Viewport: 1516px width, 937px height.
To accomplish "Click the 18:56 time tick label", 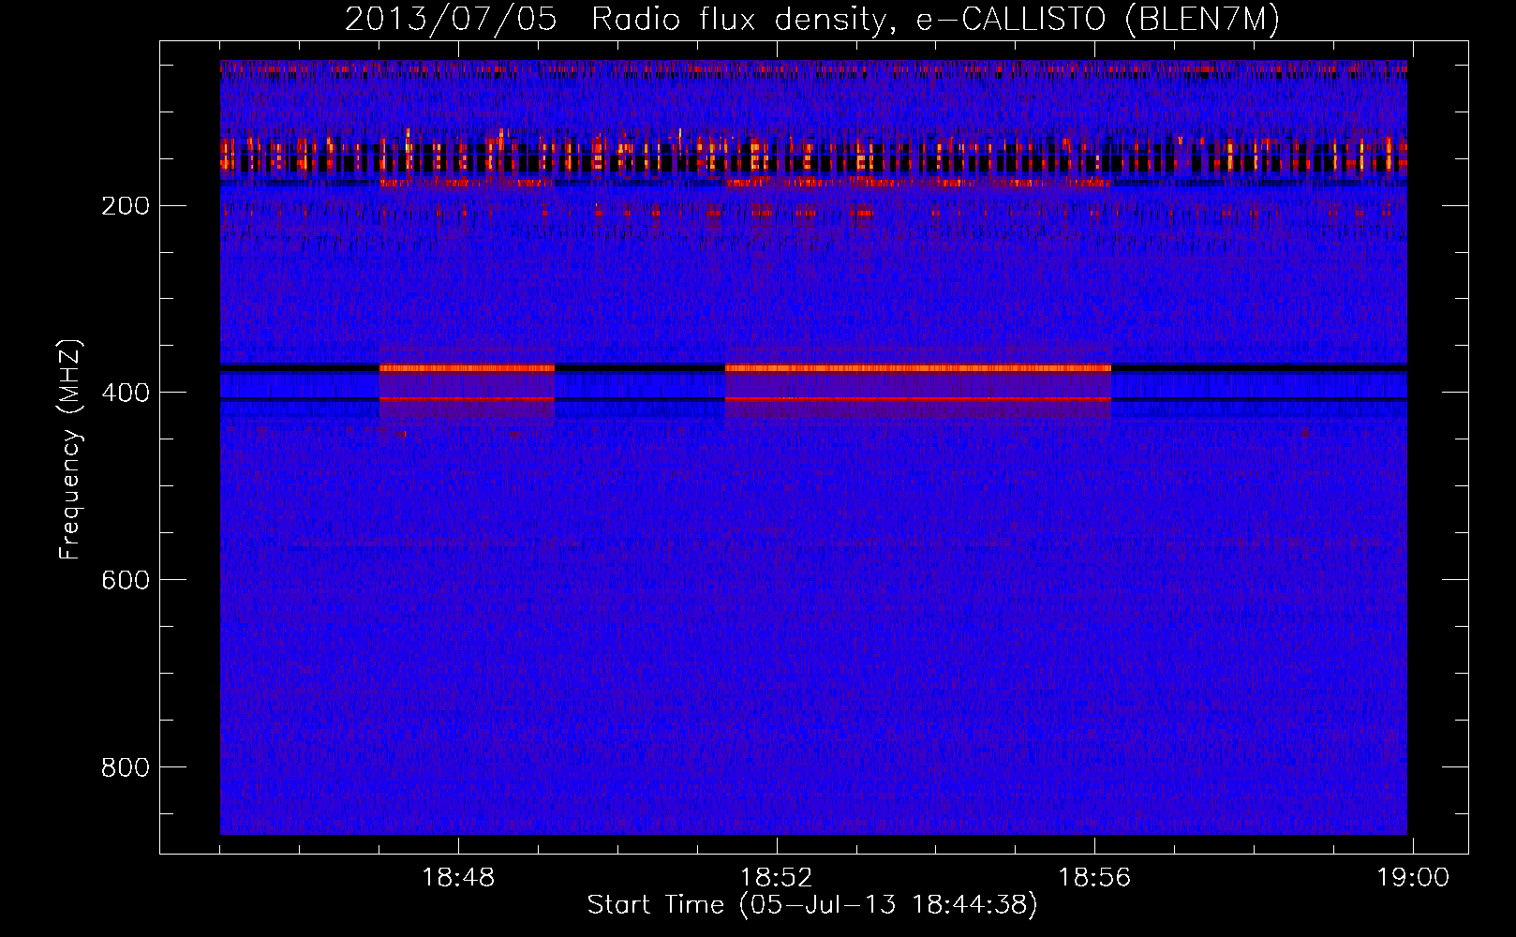I will coord(1094,878).
